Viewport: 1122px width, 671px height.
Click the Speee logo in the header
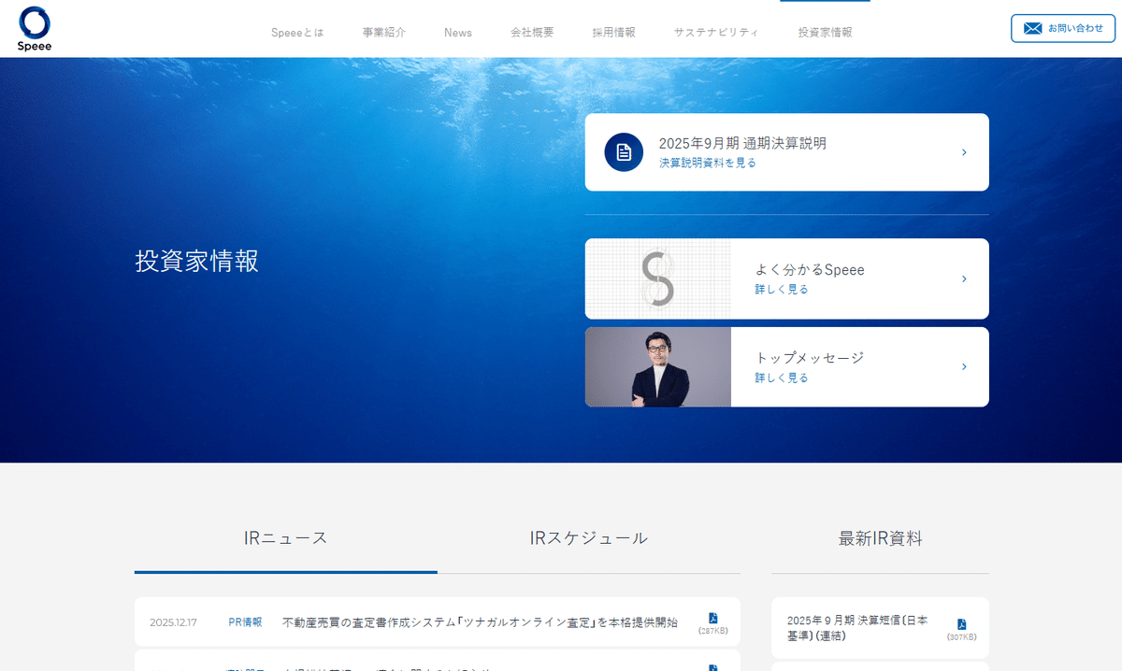click(34, 28)
